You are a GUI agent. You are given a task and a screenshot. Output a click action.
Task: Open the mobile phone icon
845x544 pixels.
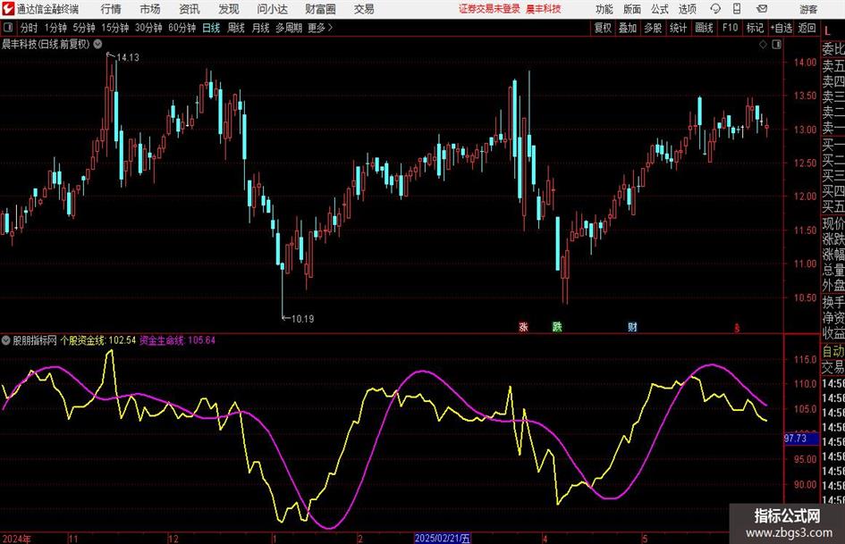click(737, 9)
